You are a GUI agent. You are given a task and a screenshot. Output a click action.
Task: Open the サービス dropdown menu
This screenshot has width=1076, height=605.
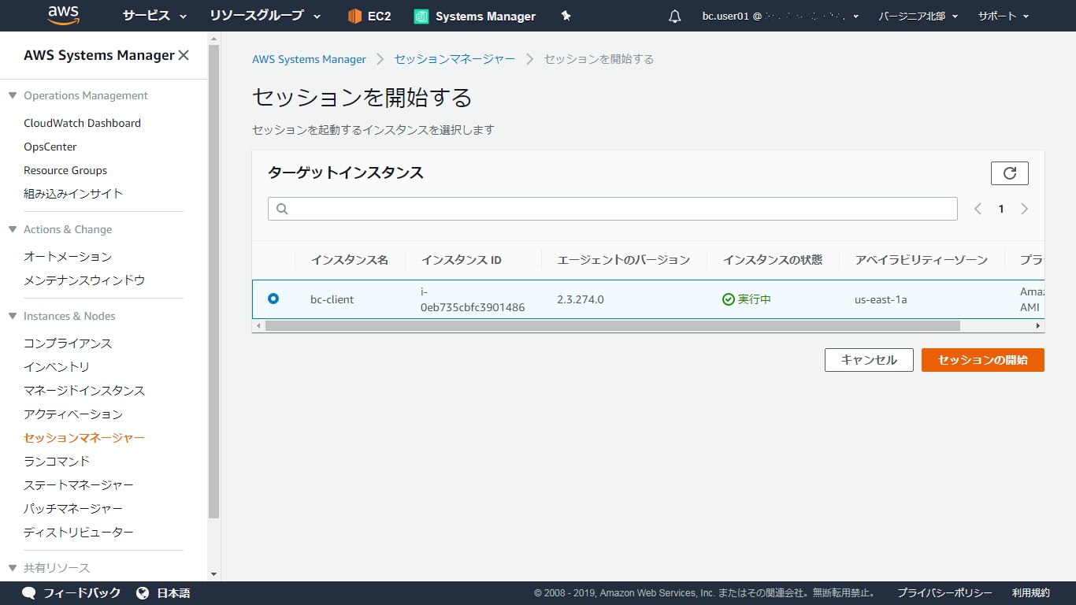pyautogui.click(x=154, y=16)
